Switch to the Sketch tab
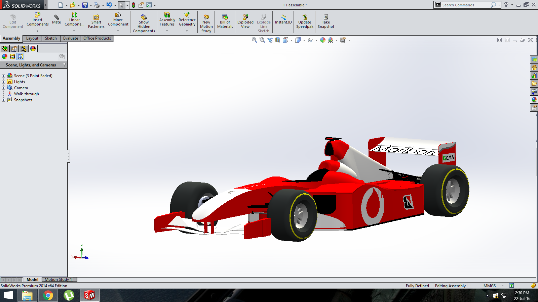538x302 pixels. (x=51, y=38)
